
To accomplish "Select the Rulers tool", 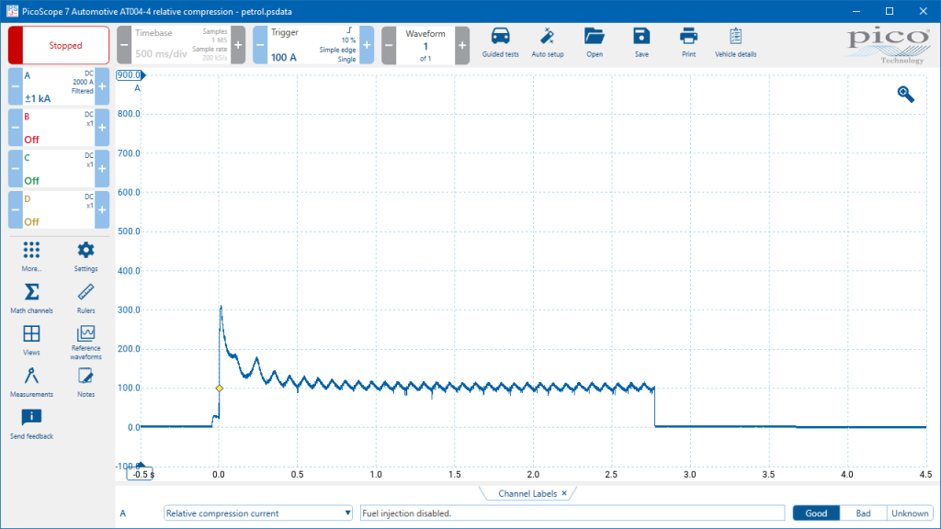I will [85, 298].
